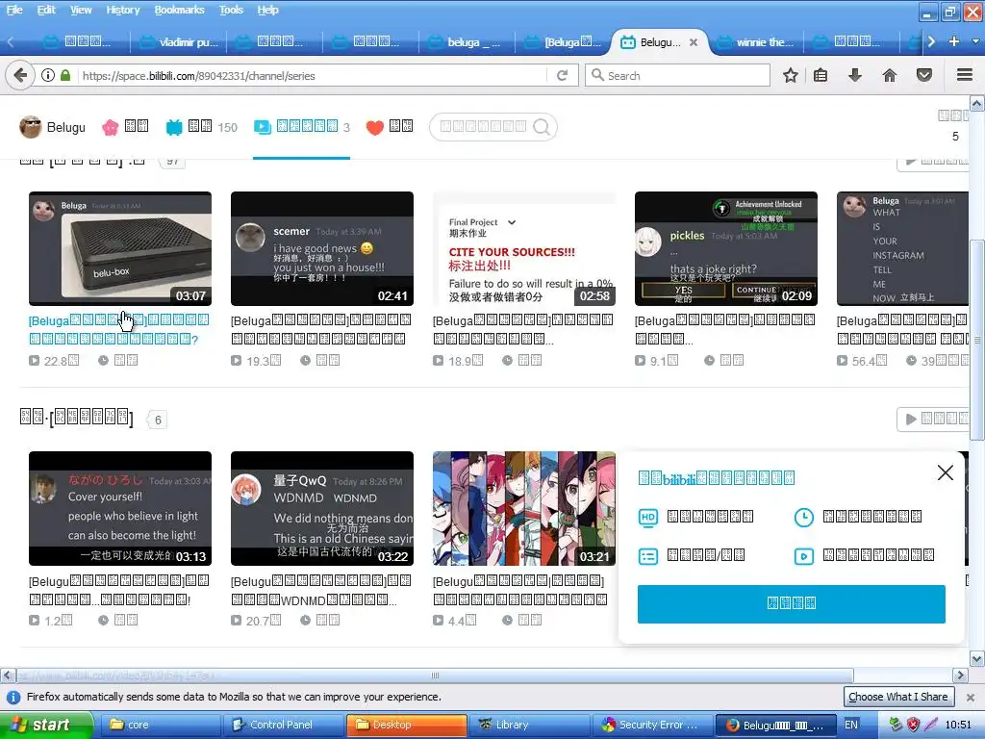
Task: Click the HD icon in bilibili popup
Action: 647,517
